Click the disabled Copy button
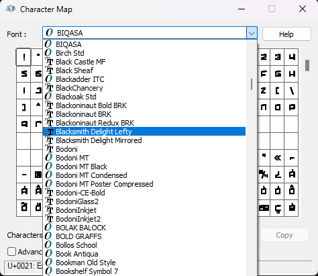Viewport: 318px width, 276px height. [x=284, y=235]
